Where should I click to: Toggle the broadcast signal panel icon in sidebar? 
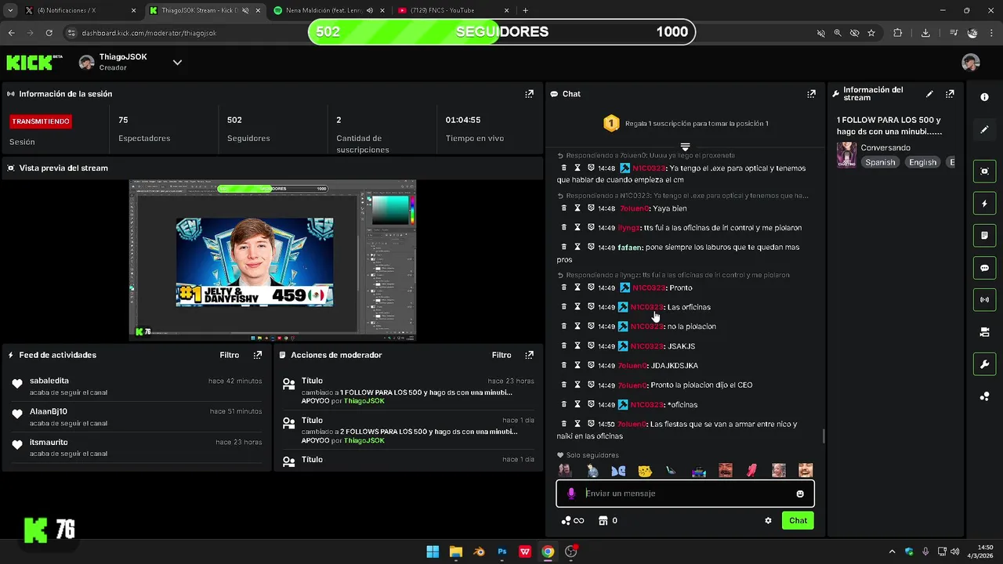pos(984,300)
